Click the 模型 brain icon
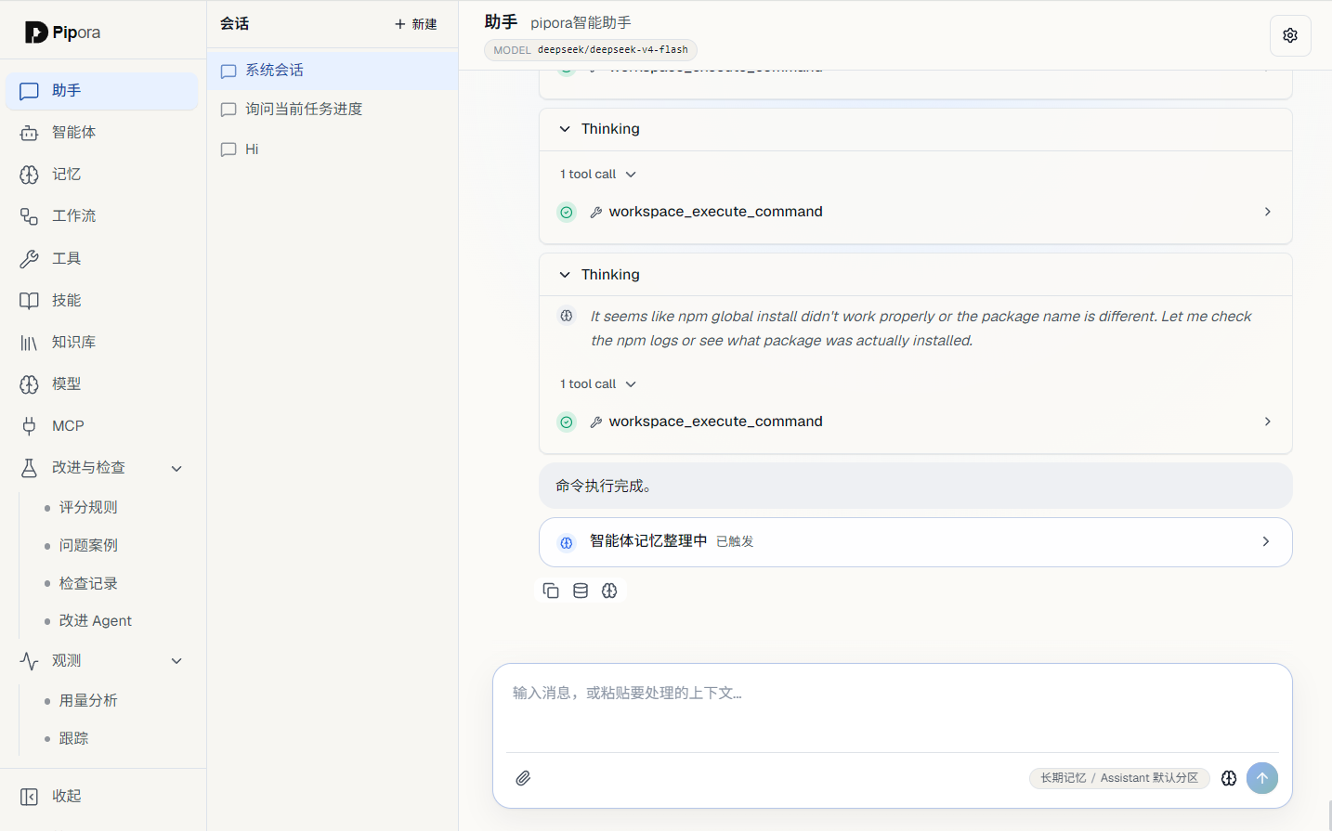The height and width of the screenshot is (831, 1332). point(29,384)
